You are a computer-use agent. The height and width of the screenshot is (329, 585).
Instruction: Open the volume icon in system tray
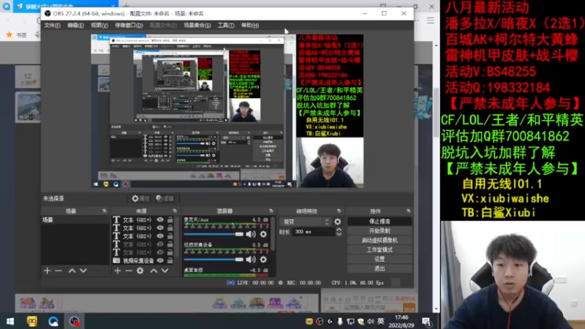tap(371, 321)
